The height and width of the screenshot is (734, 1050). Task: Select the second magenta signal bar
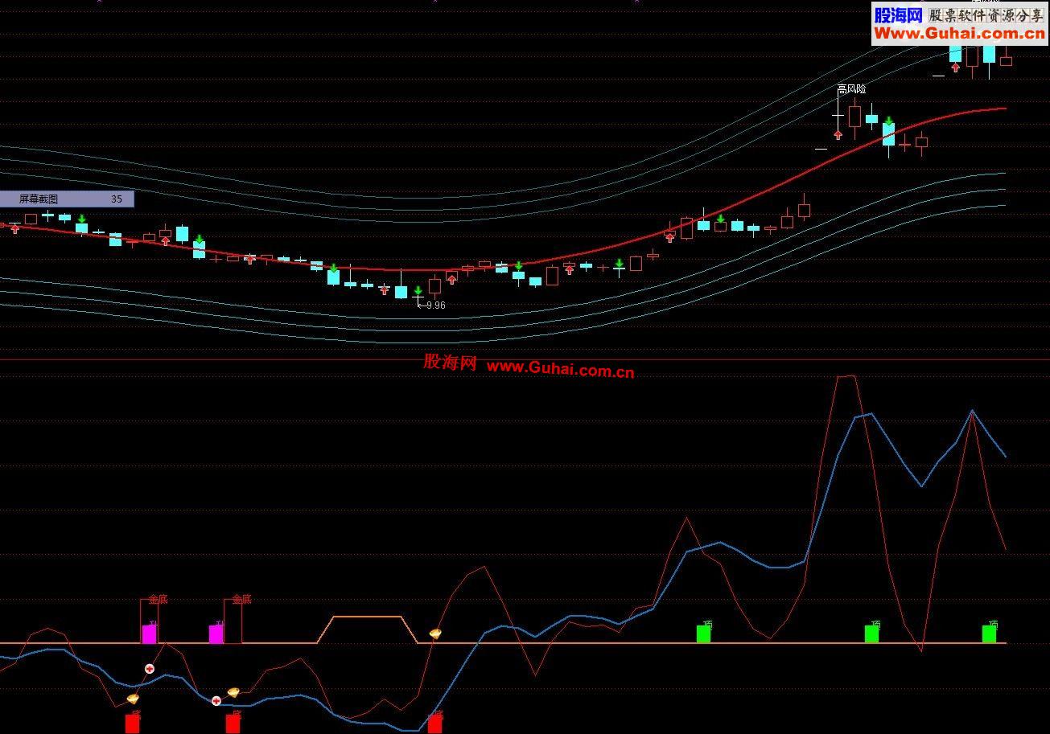216,634
